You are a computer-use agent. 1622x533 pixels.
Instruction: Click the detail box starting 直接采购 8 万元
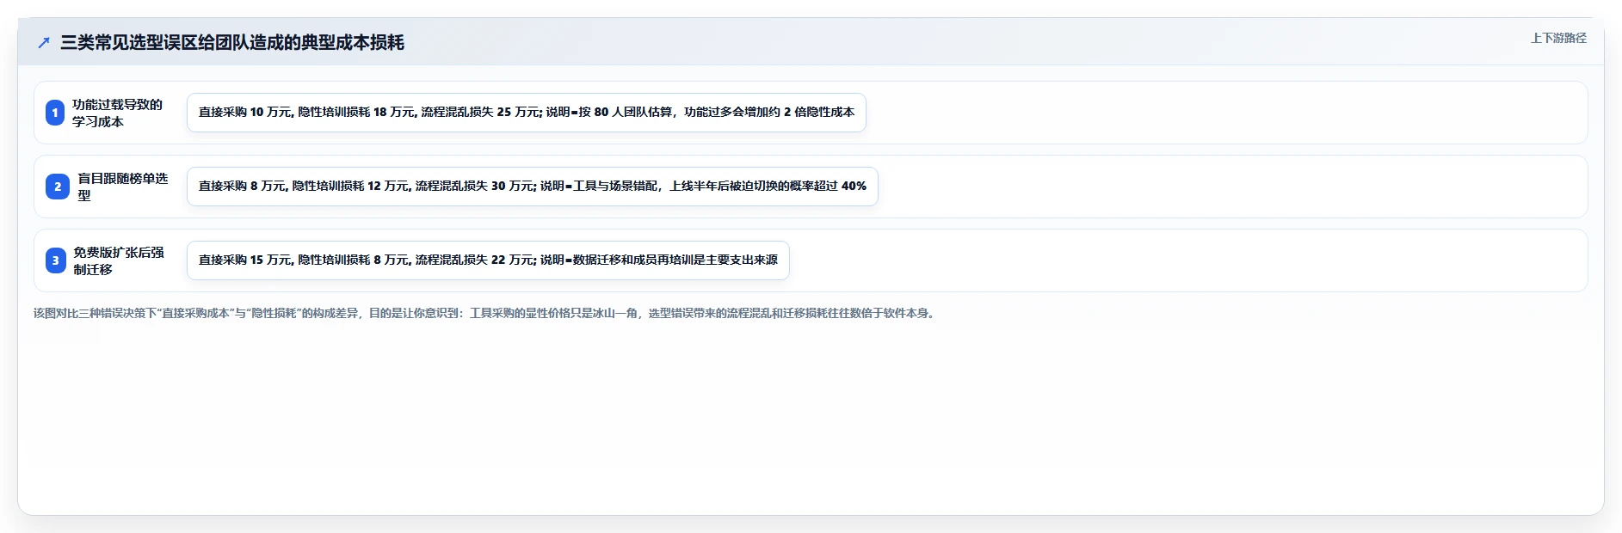click(x=533, y=187)
